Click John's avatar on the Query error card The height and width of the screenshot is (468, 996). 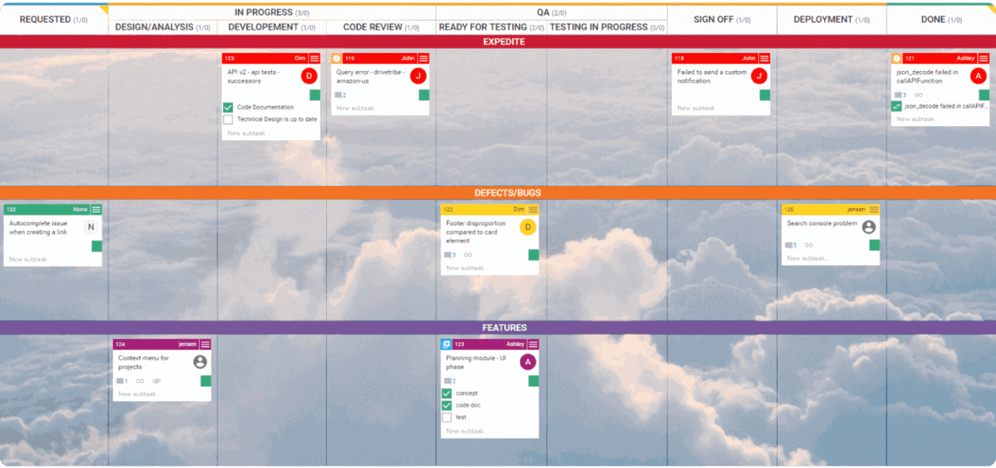click(418, 75)
